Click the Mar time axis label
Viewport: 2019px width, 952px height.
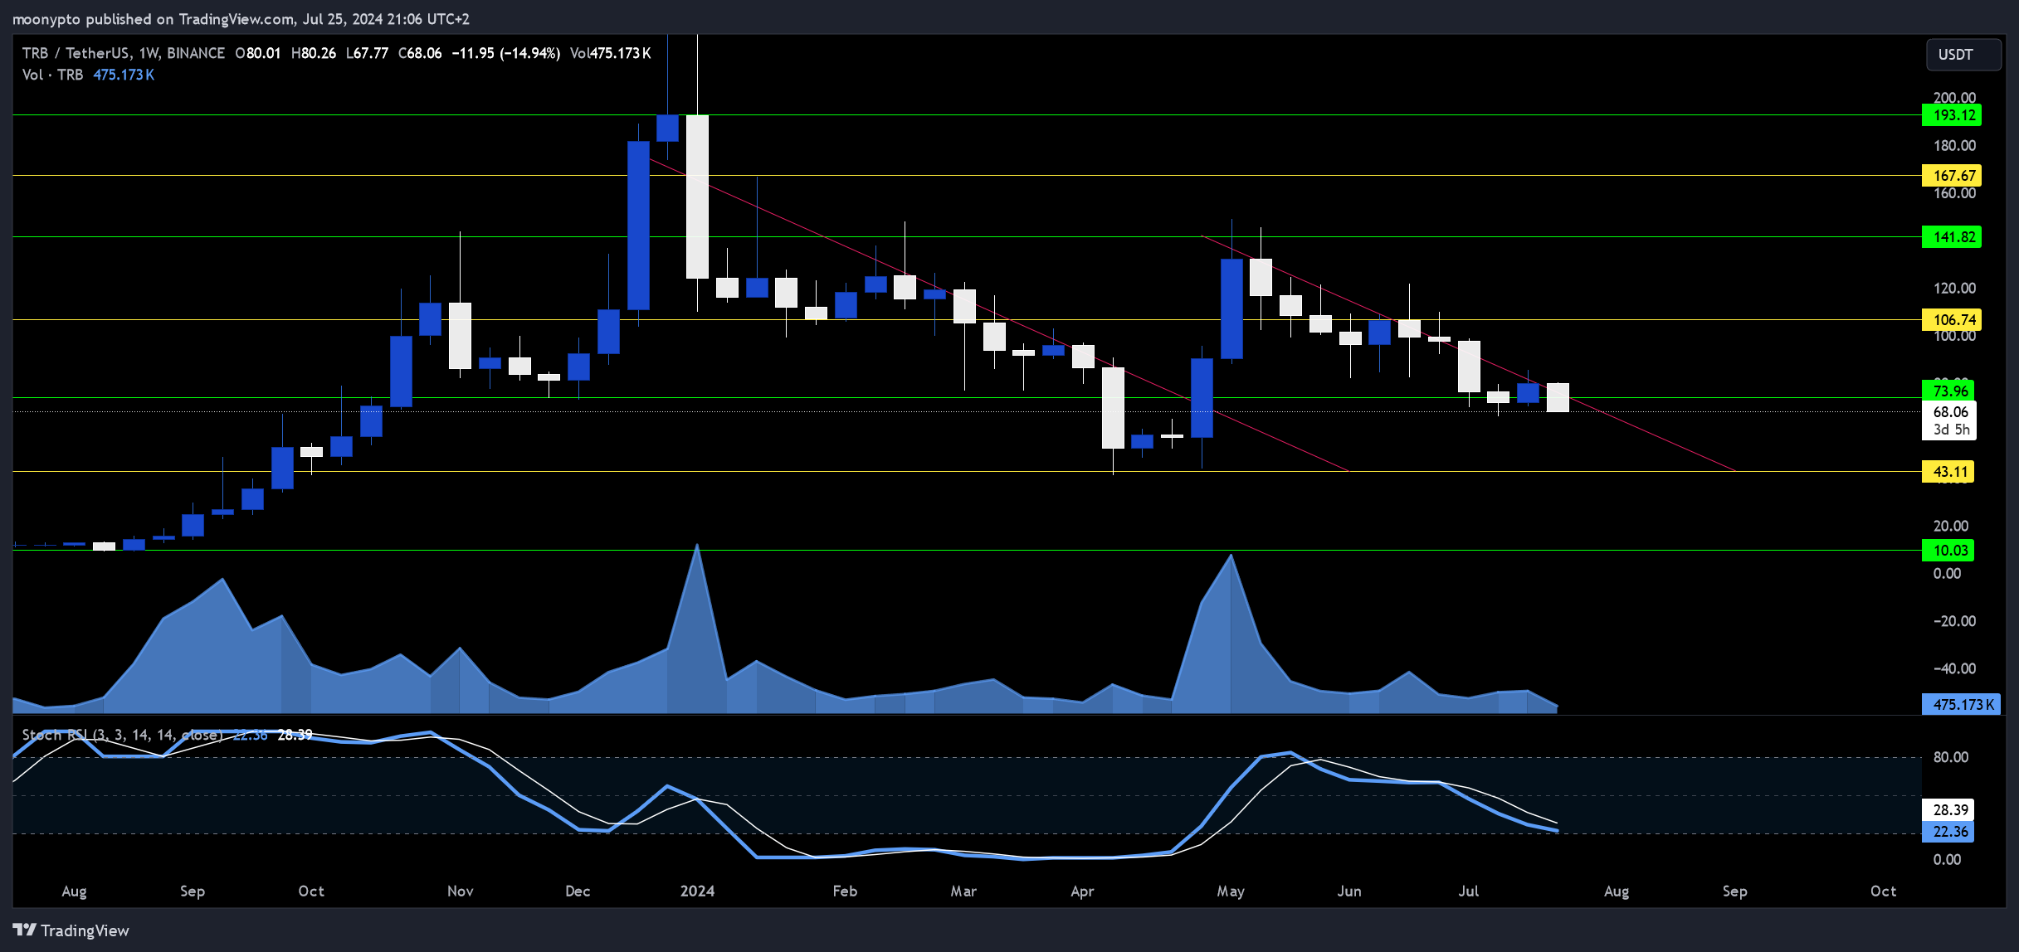coord(963,891)
